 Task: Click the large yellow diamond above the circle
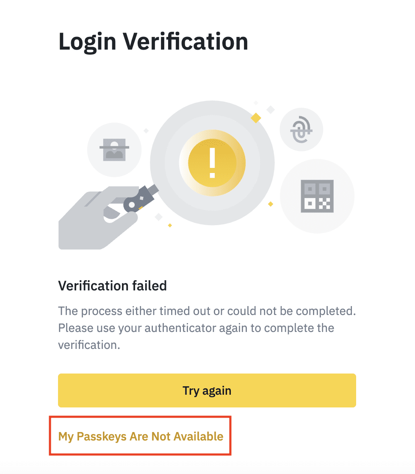pyautogui.click(x=256, y=118)
